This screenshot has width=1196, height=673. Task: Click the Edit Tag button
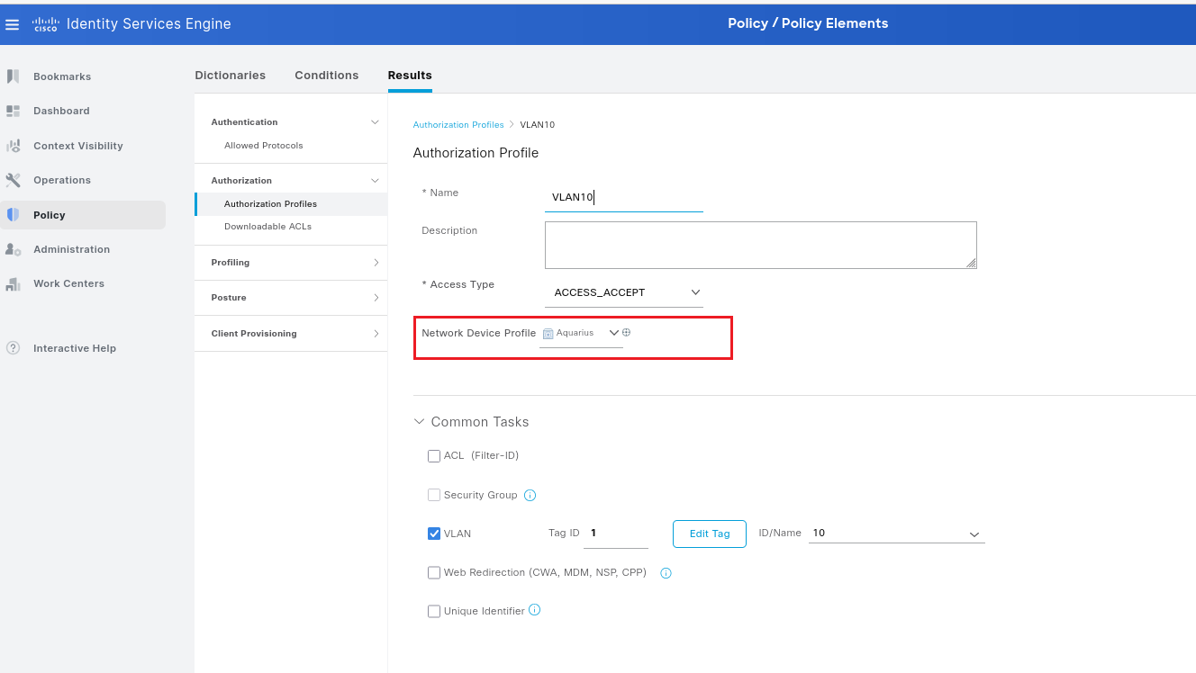pyautogui.click(x=710, y=534)
